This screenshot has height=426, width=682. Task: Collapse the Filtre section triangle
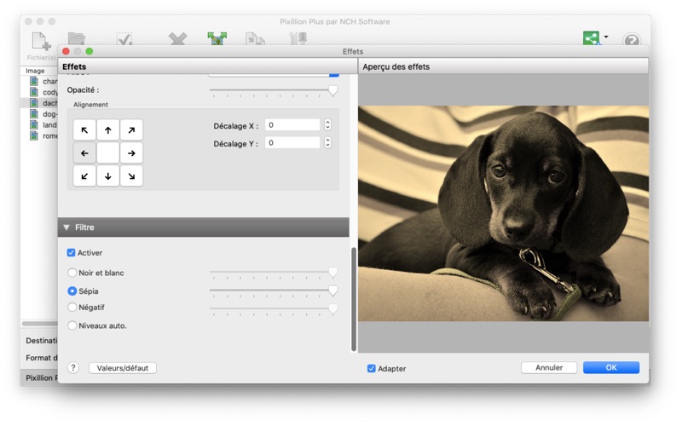tap(66, 227)
